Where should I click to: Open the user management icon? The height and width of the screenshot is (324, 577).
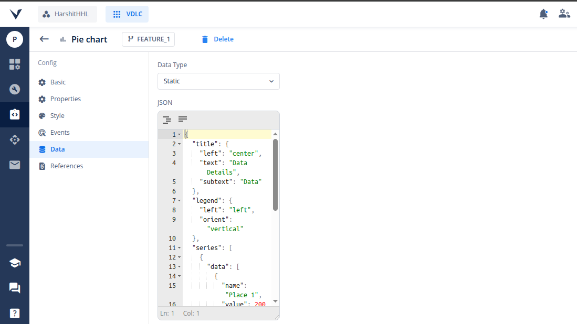click(x=564, y=14)
